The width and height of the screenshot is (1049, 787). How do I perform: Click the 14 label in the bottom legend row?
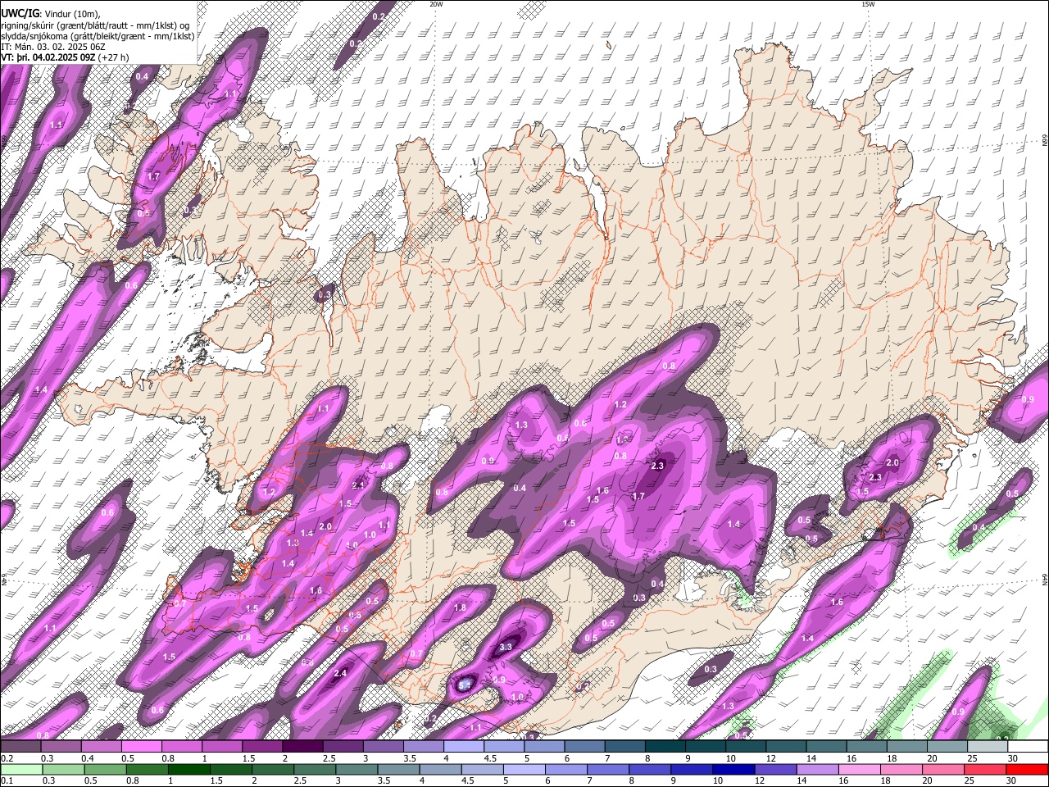coord(802,780)
